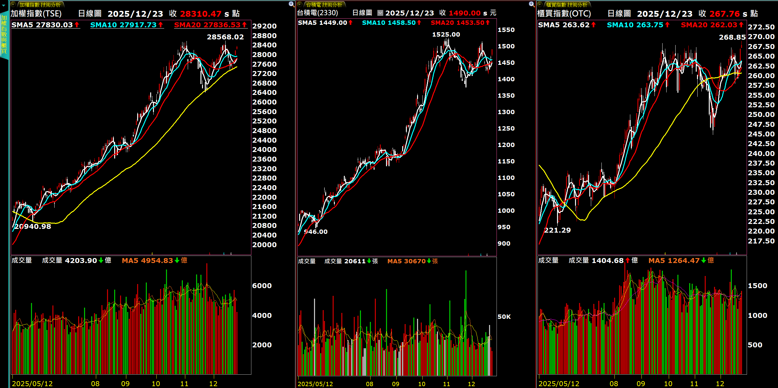
Task: Open the round menu button beside the 櫃買指數 技術分析 tab
Action: (x=540, y=4)
